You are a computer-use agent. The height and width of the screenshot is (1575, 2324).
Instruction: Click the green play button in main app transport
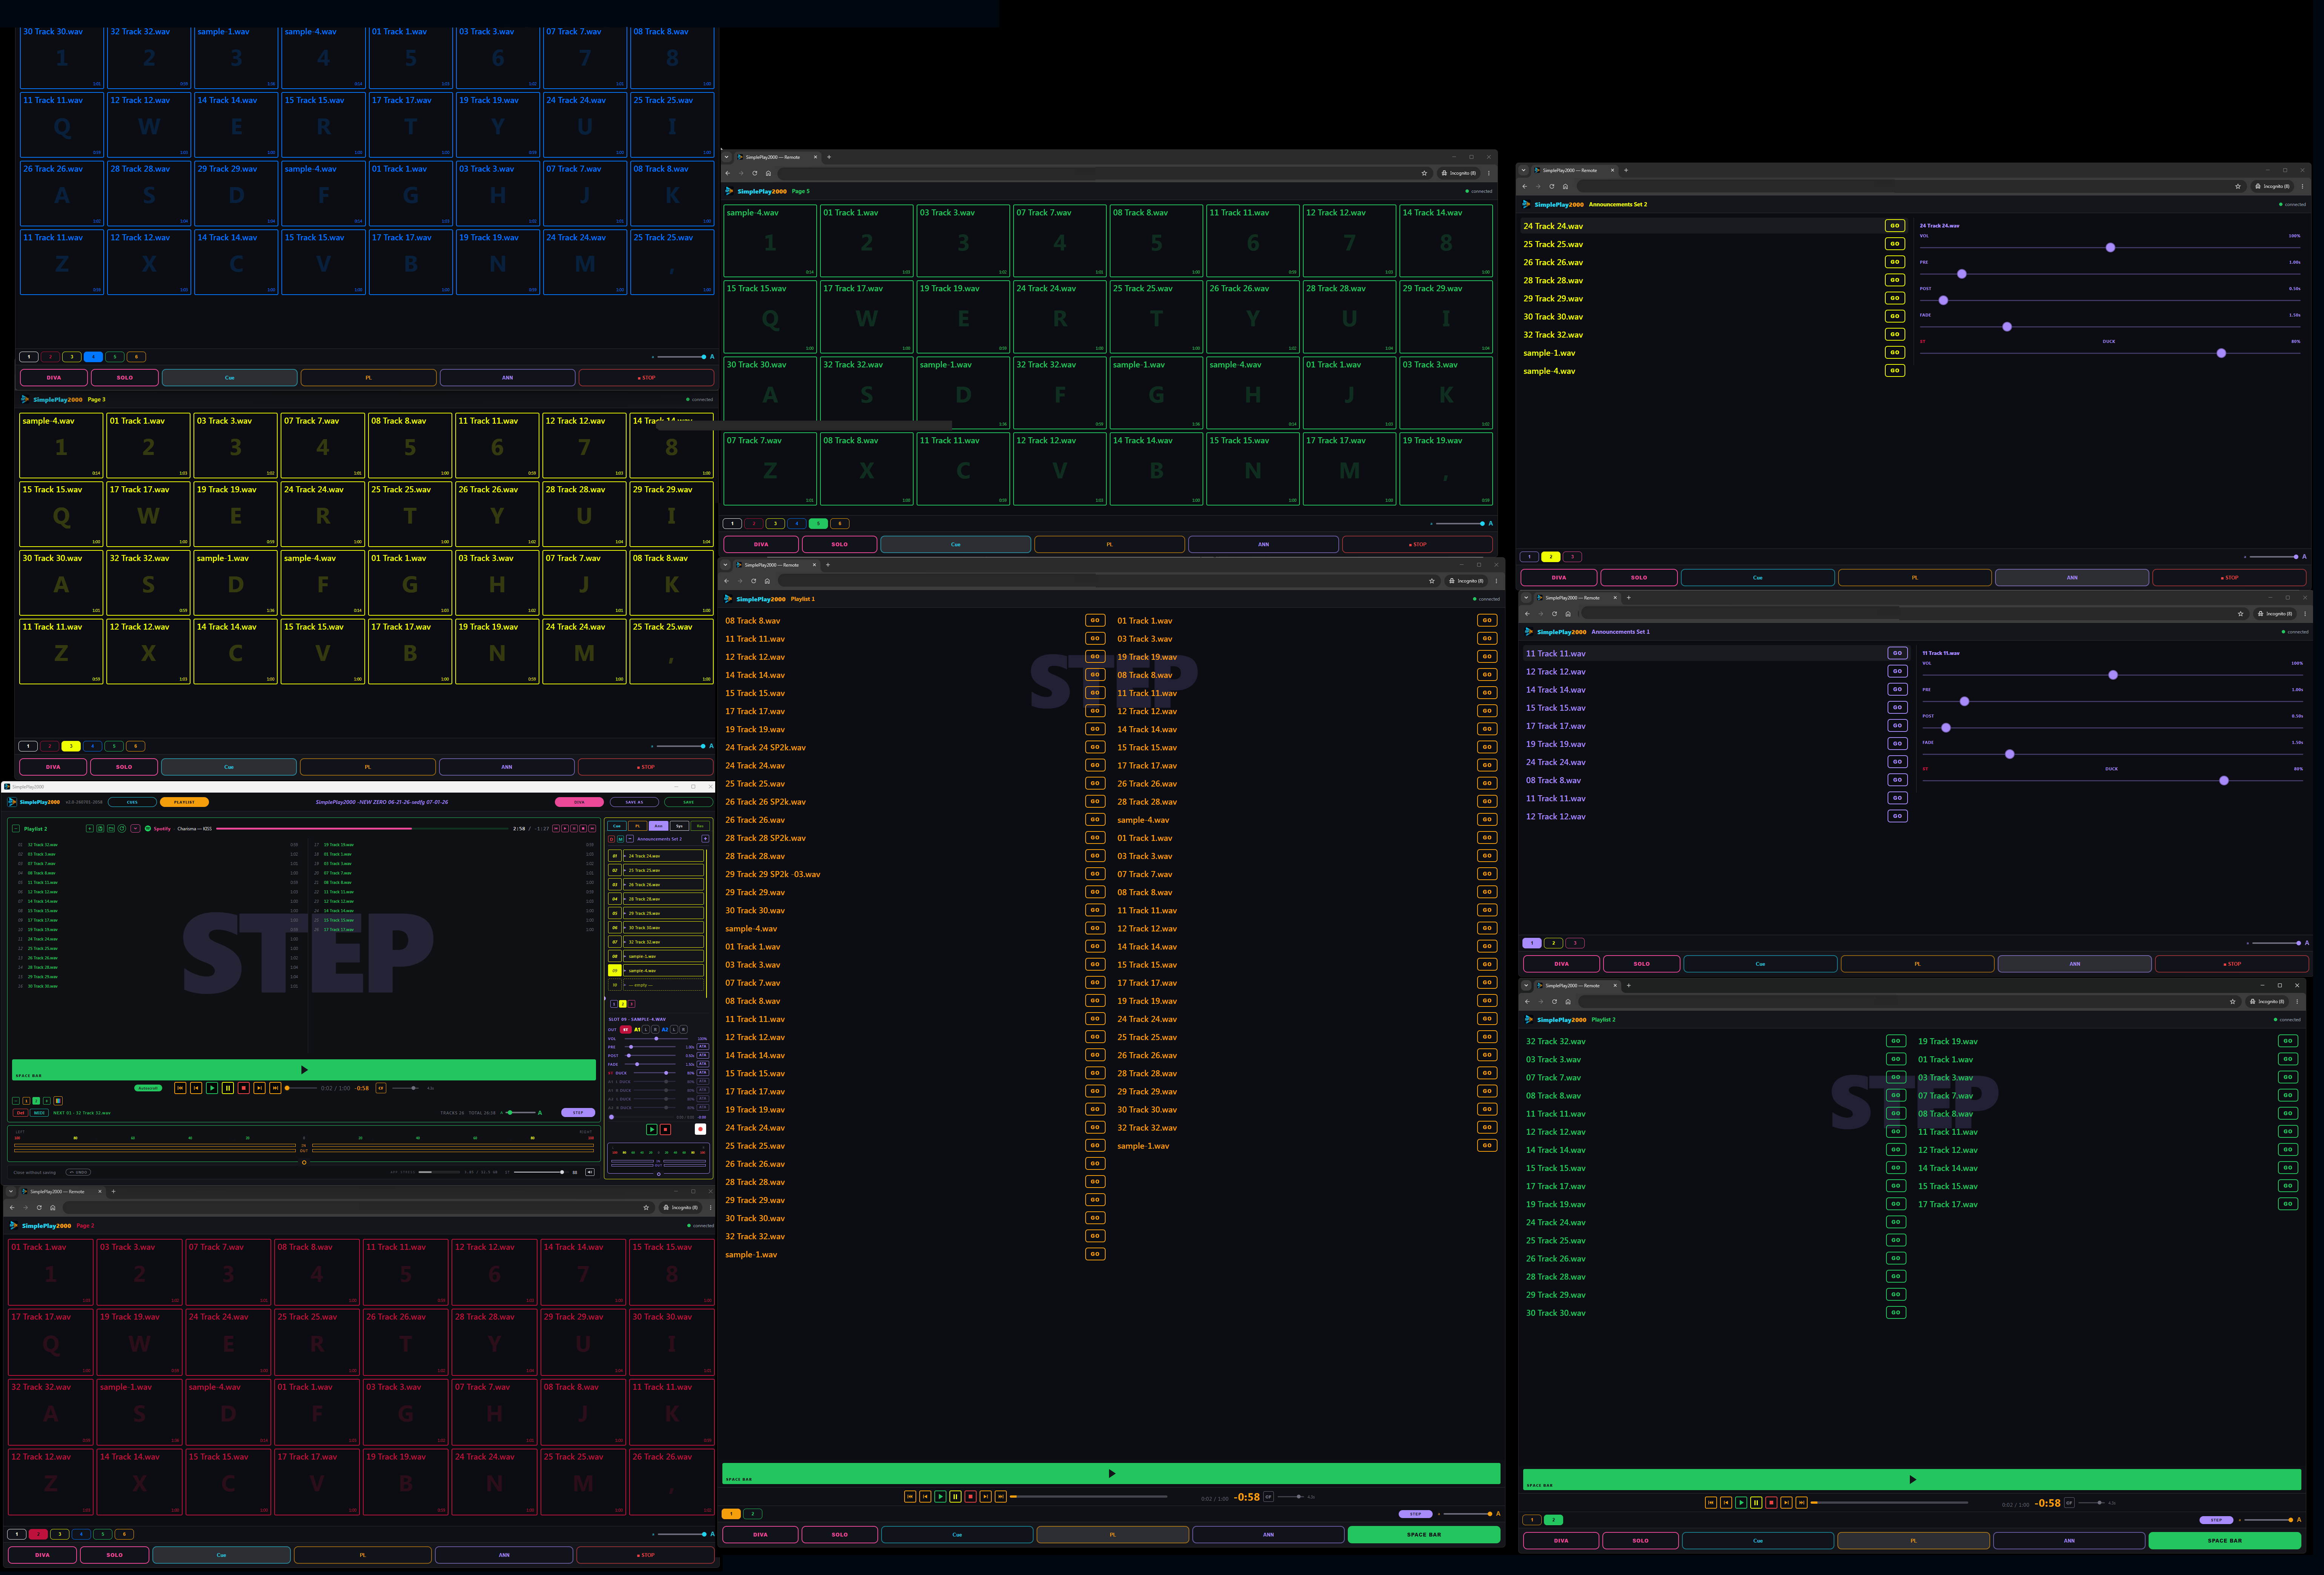coord(212,1088)
